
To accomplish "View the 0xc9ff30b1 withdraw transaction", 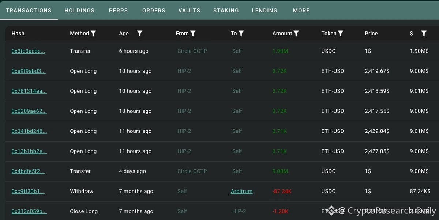I will click(x=28, y=191).
